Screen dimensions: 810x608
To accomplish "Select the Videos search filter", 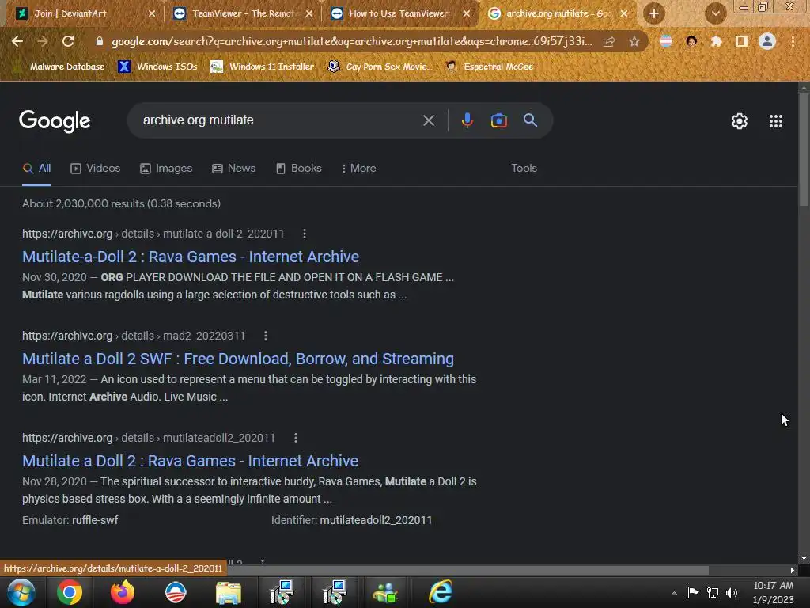I will 96,169.
